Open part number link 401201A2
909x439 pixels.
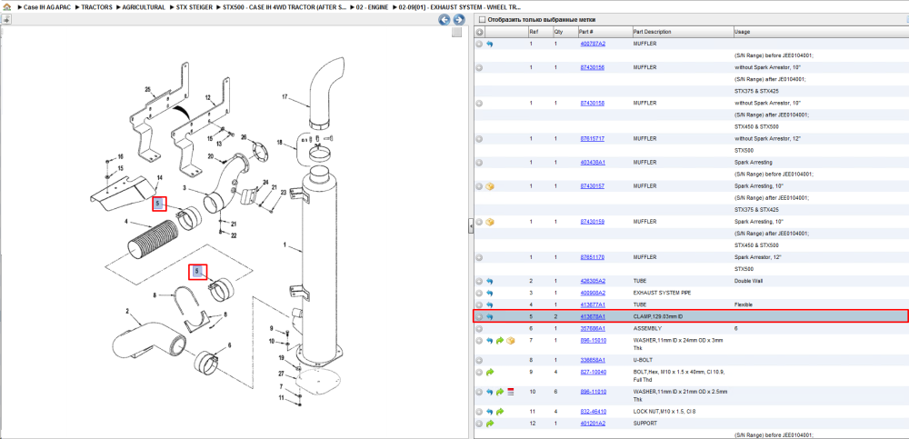[593, 424]
